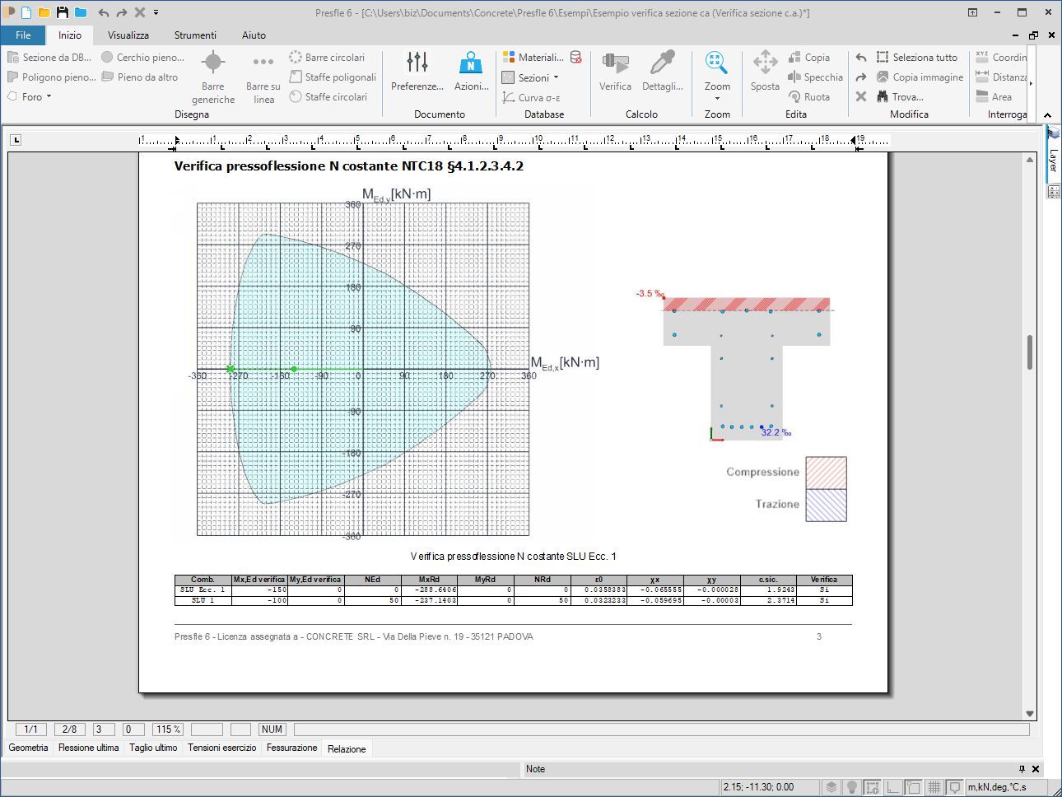
Task: Toggle the layers icon in status bar
Action: click(x=831, y=787)
